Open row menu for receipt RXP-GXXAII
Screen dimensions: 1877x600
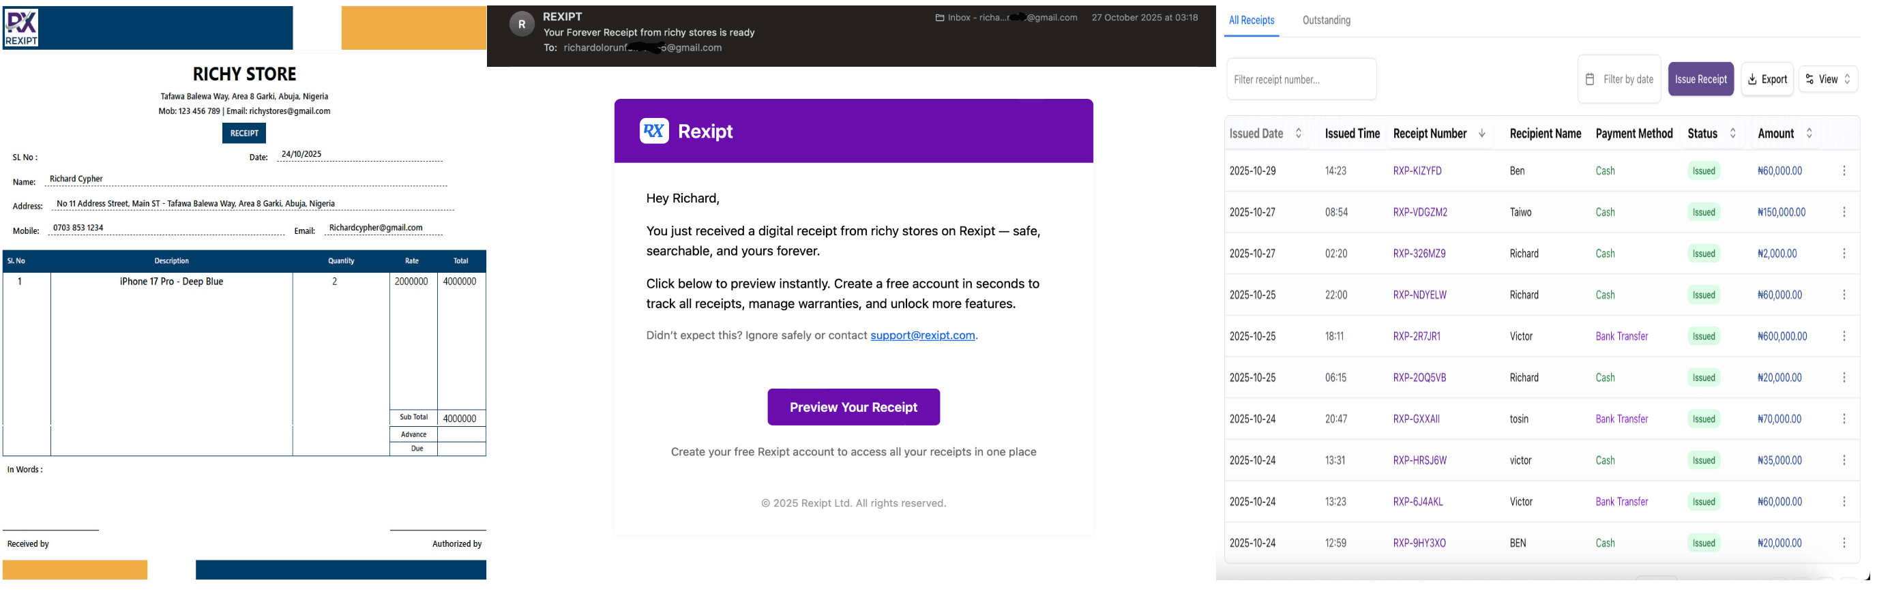tap(1844, 419)
